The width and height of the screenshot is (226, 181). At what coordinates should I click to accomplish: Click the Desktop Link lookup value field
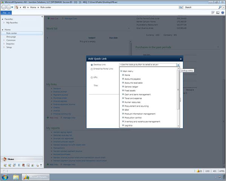tap(148, 65)
